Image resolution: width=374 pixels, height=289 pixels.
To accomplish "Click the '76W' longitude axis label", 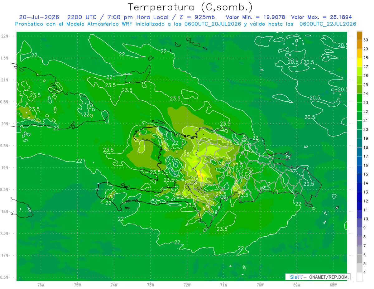I will 41,285.
